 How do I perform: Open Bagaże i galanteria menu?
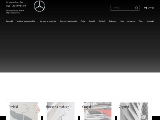pos(68,21)
